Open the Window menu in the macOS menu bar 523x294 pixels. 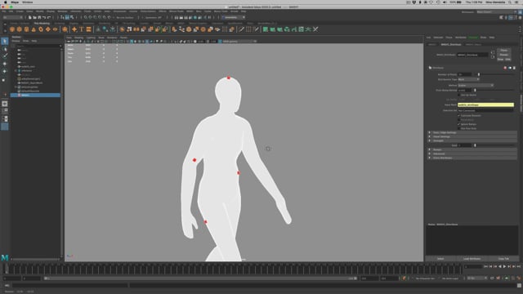(27, 2)
